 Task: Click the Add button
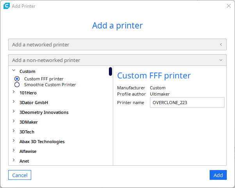point(218,175)
